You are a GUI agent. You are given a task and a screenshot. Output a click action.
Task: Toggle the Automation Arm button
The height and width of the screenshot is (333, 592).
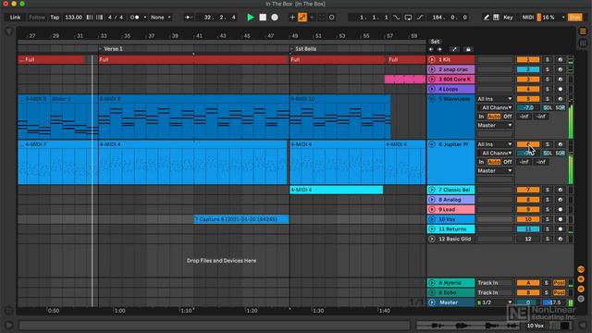tap(302, 18)
